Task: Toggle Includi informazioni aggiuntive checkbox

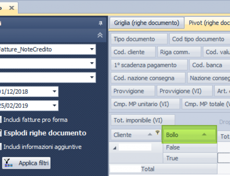Action: [0, 147]
